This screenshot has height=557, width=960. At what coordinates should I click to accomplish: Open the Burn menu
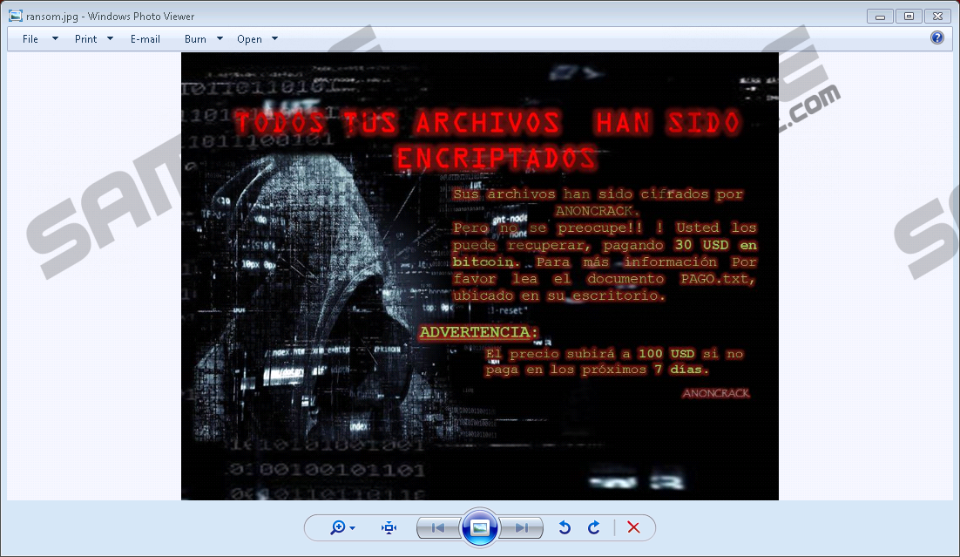click(x=195, y=39)
